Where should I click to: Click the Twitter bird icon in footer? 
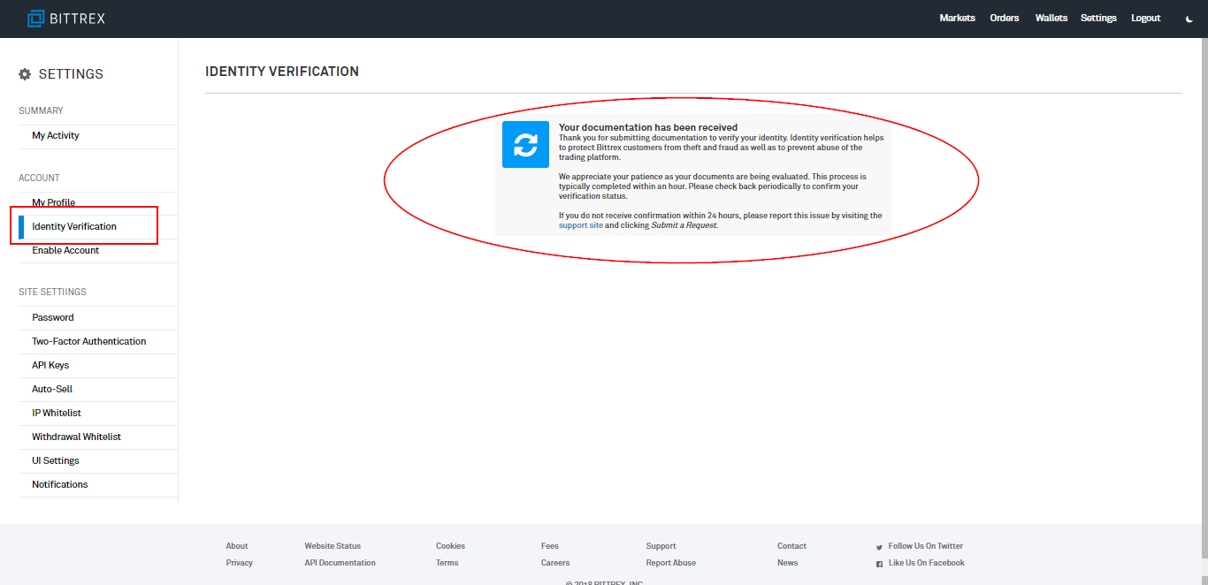coord(879,546)
